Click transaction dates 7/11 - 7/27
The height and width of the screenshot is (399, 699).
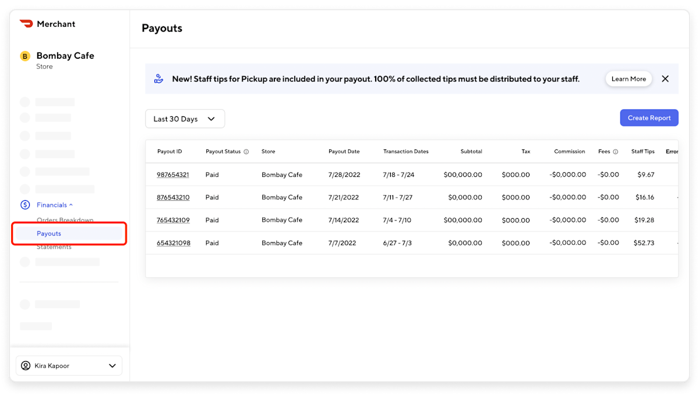click(398, 197)
